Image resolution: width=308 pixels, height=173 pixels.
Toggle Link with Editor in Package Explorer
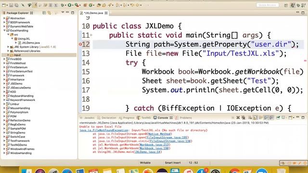[x=49, y=13]
